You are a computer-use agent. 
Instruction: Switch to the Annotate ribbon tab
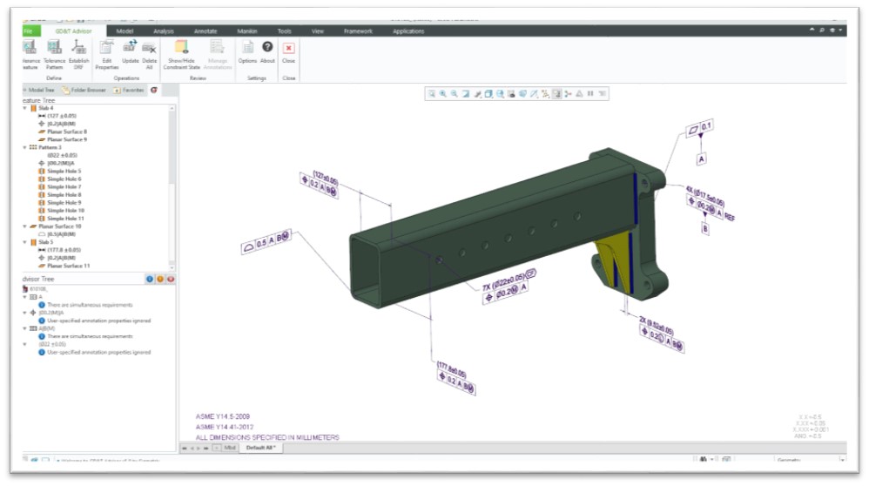point(205,31)
